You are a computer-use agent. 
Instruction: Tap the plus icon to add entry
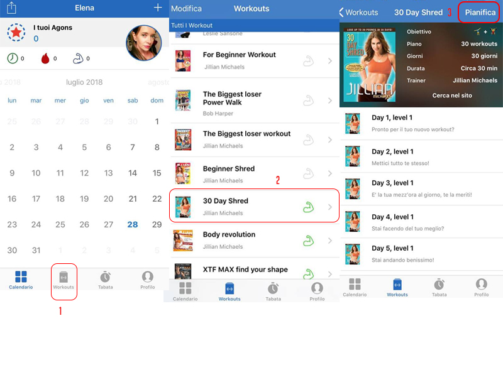158,8
